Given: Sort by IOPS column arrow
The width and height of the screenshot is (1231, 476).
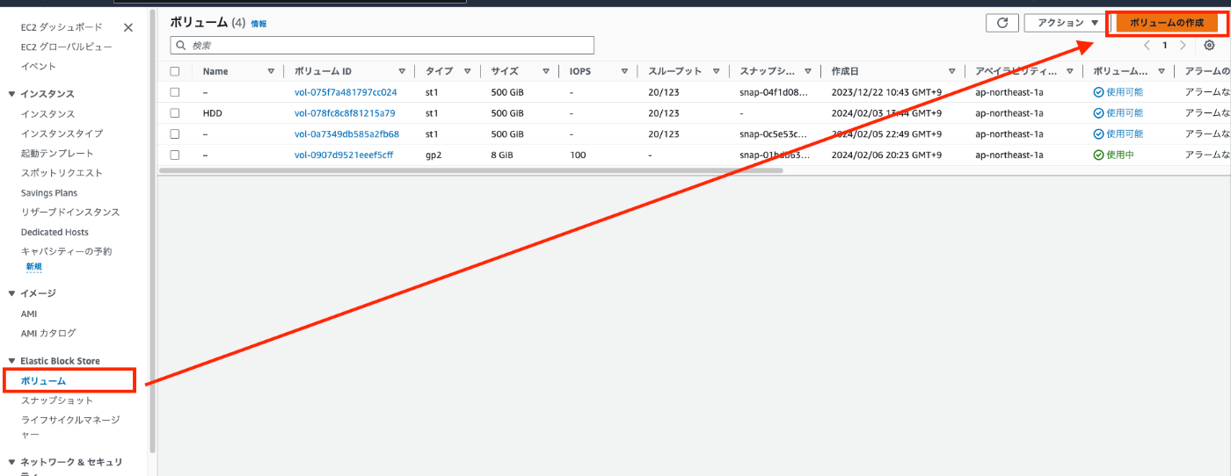Looking at the screenshot, I should click(623, 71).
